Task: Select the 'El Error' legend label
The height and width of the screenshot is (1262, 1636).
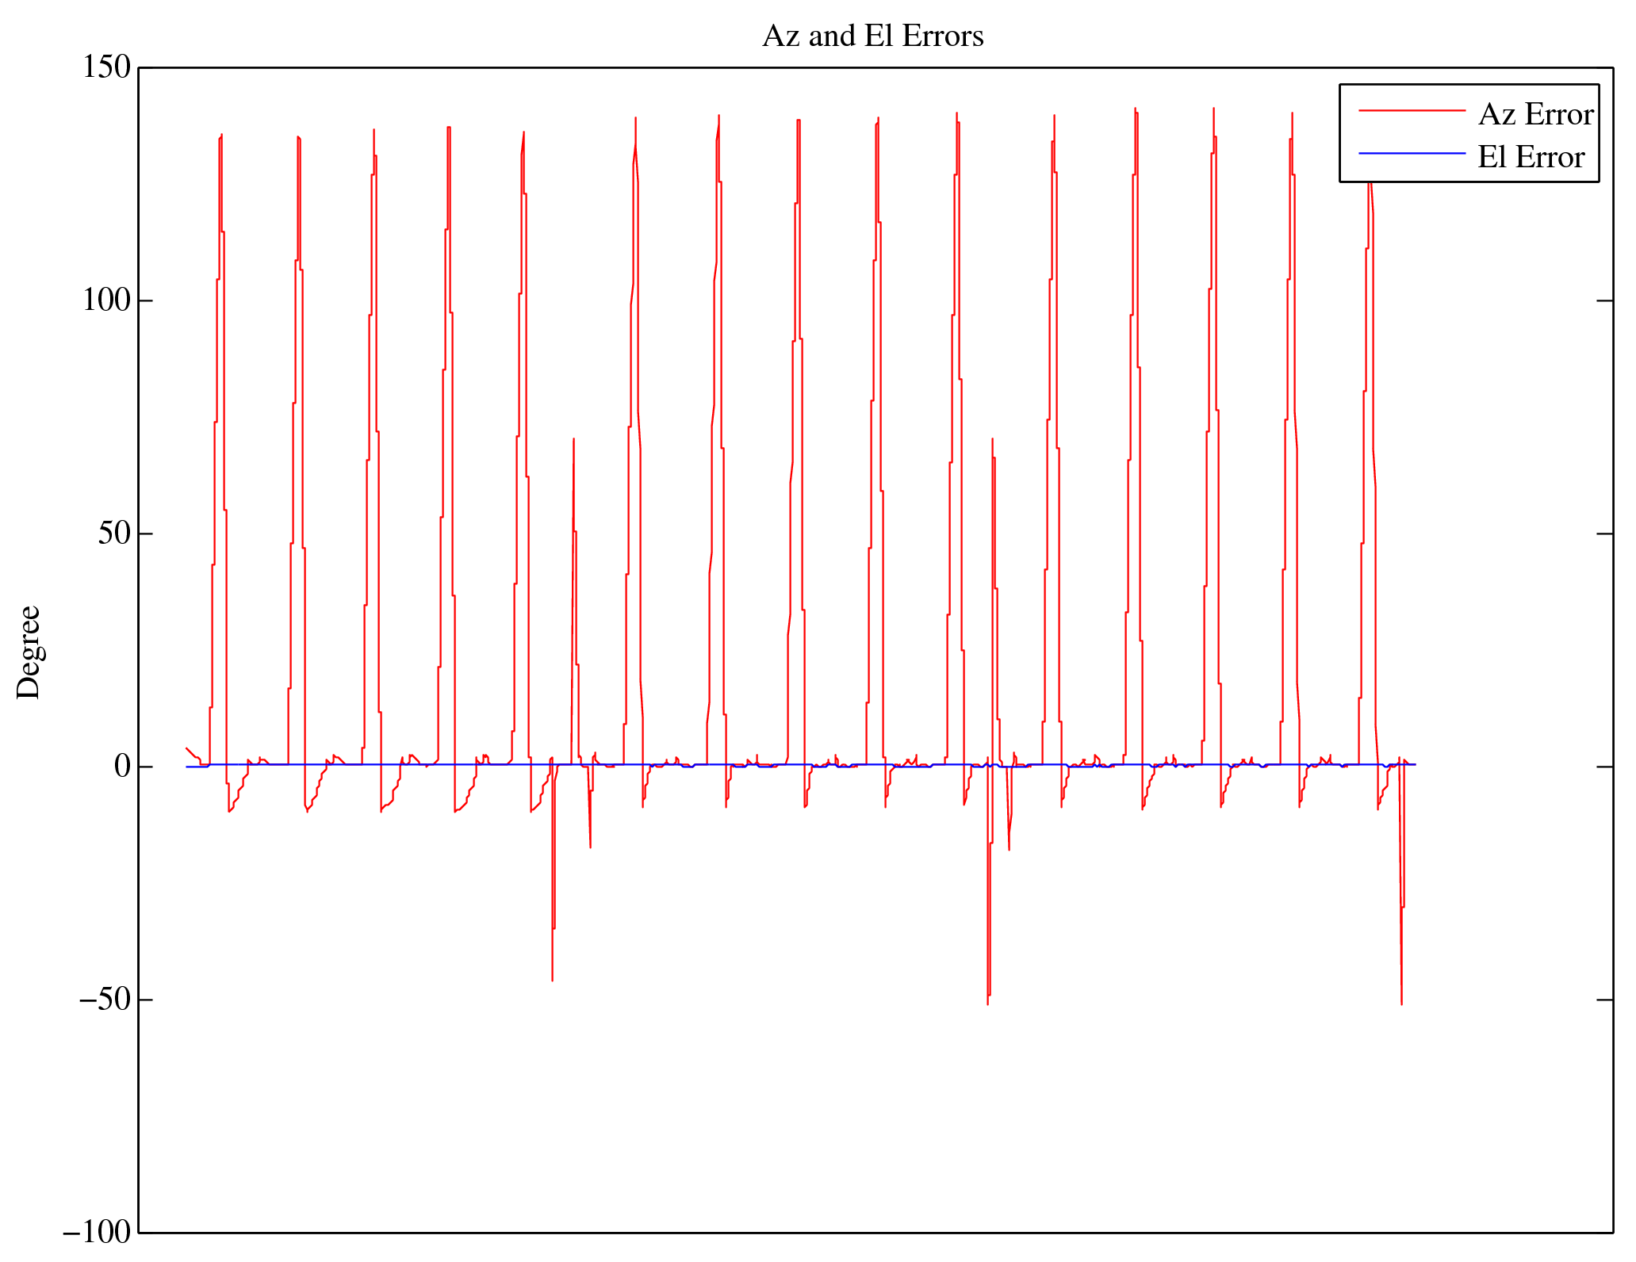Action: pos(1531,158)
